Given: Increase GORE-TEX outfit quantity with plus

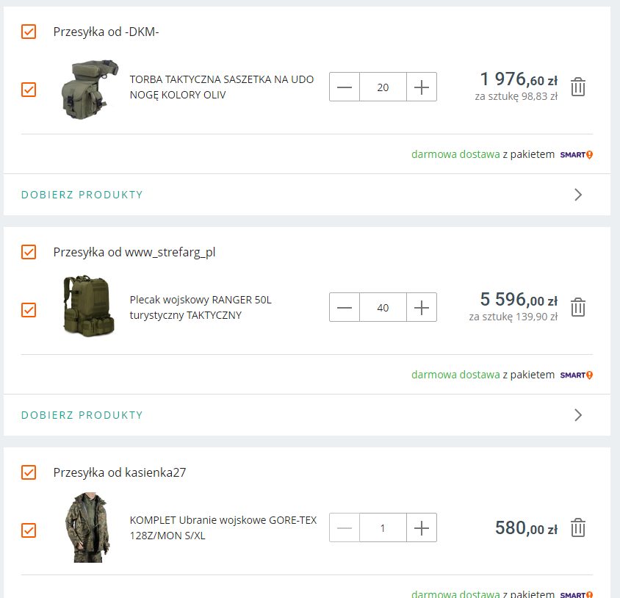Looking at the screenshot, I should 421,528.
